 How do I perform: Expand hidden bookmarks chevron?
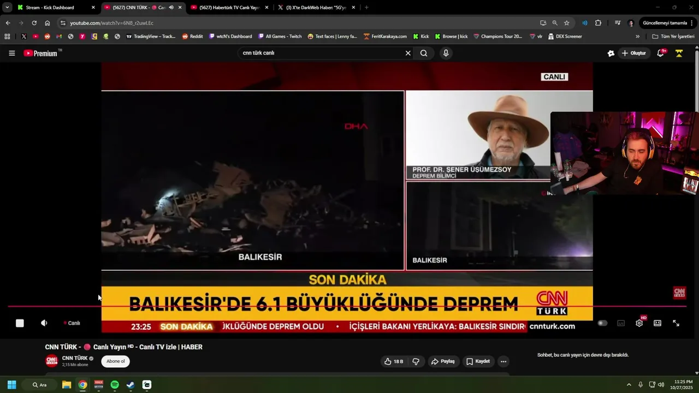pyautogui.click(x=637, y=37)
